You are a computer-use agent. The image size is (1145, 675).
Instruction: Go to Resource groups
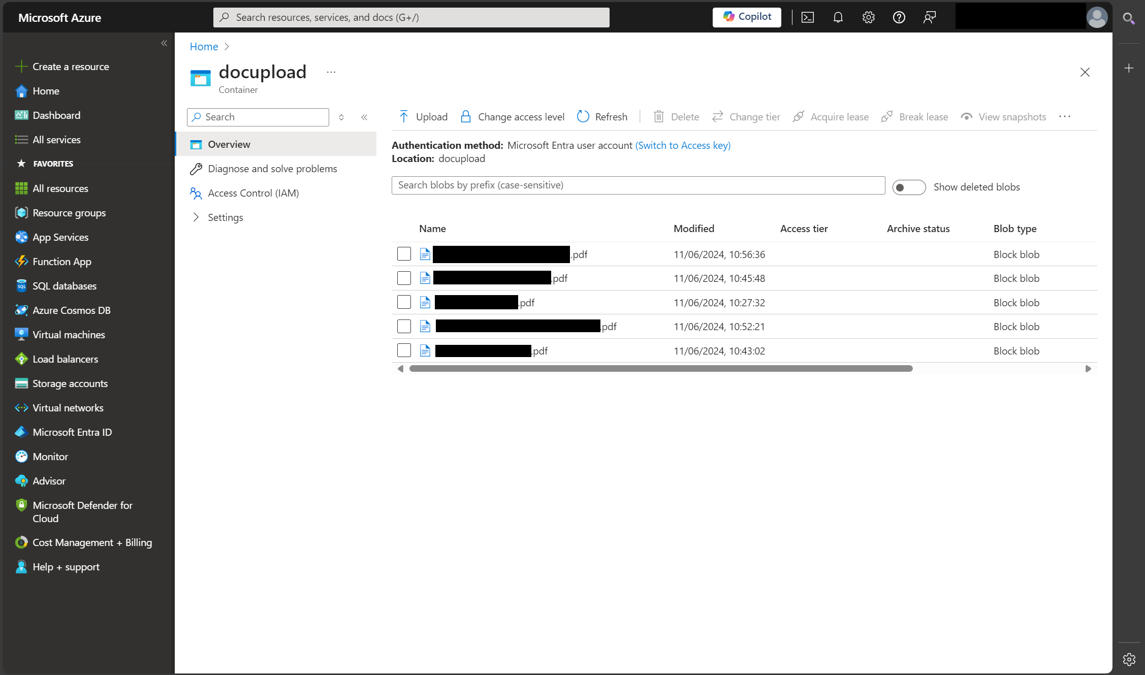pos(69,213)
